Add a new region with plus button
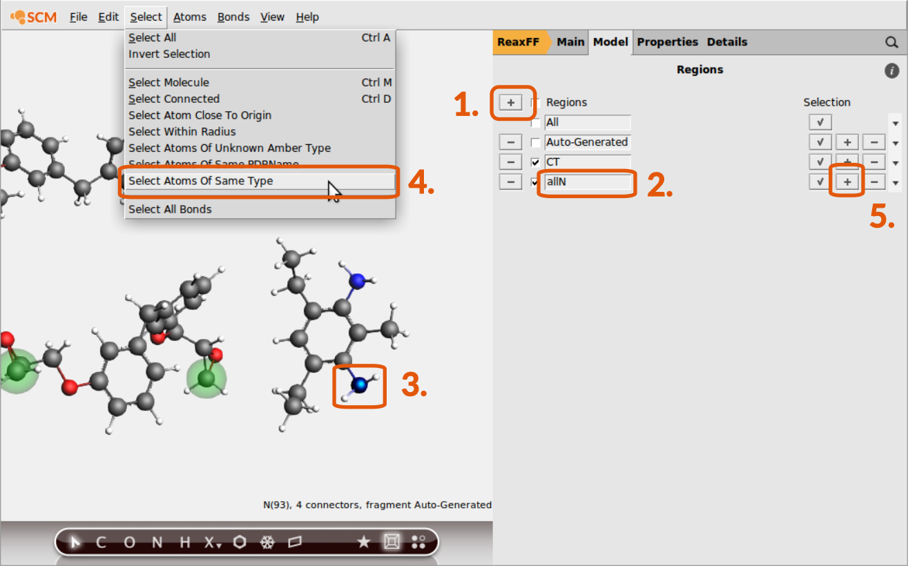This screenshot has width=908, height=566. 510,102
